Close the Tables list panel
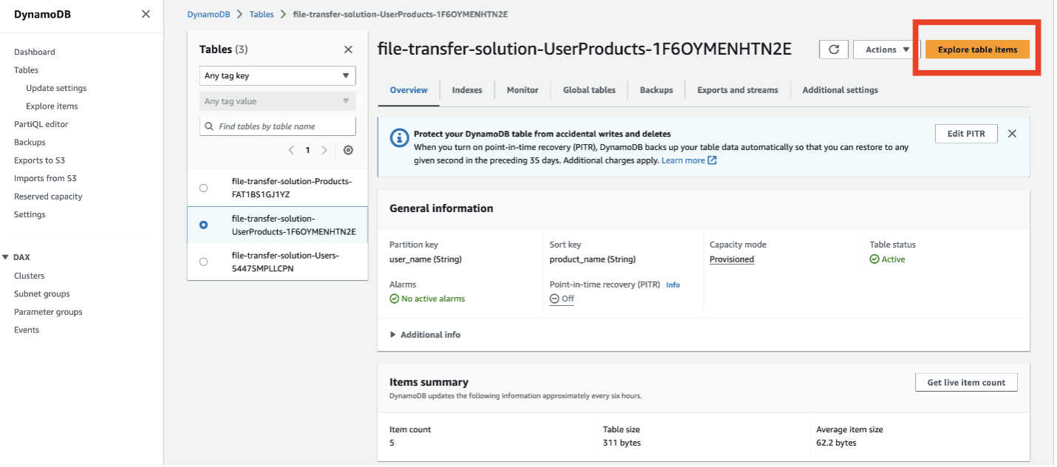Viewport: 1057px width, 467px height. tap(347, 49)
